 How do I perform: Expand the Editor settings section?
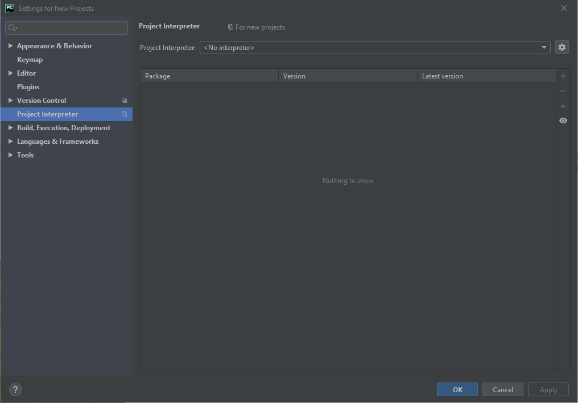[x=11, y=73]
